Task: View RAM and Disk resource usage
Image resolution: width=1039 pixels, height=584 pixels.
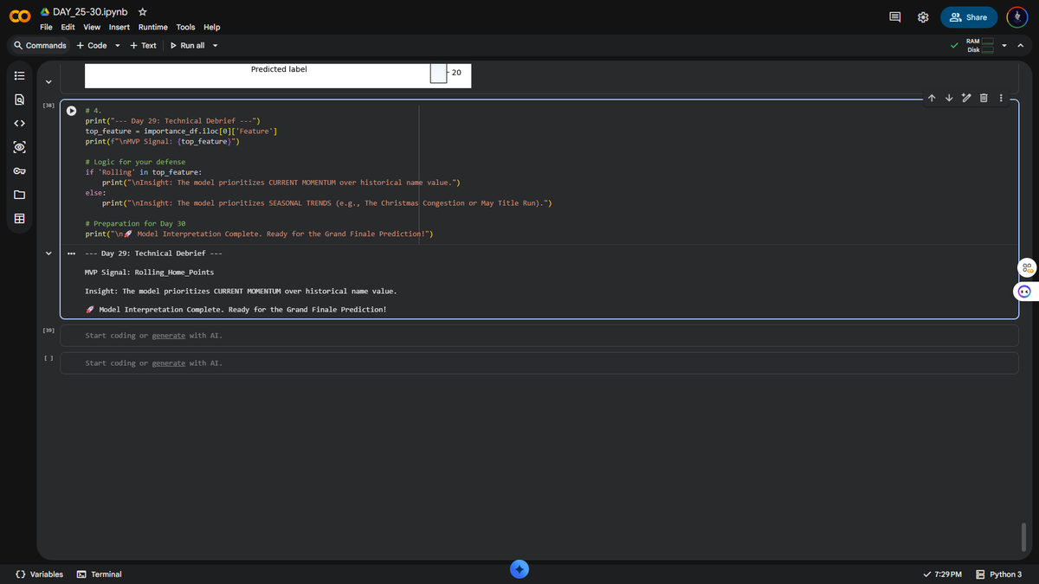Action: [978, 45]
